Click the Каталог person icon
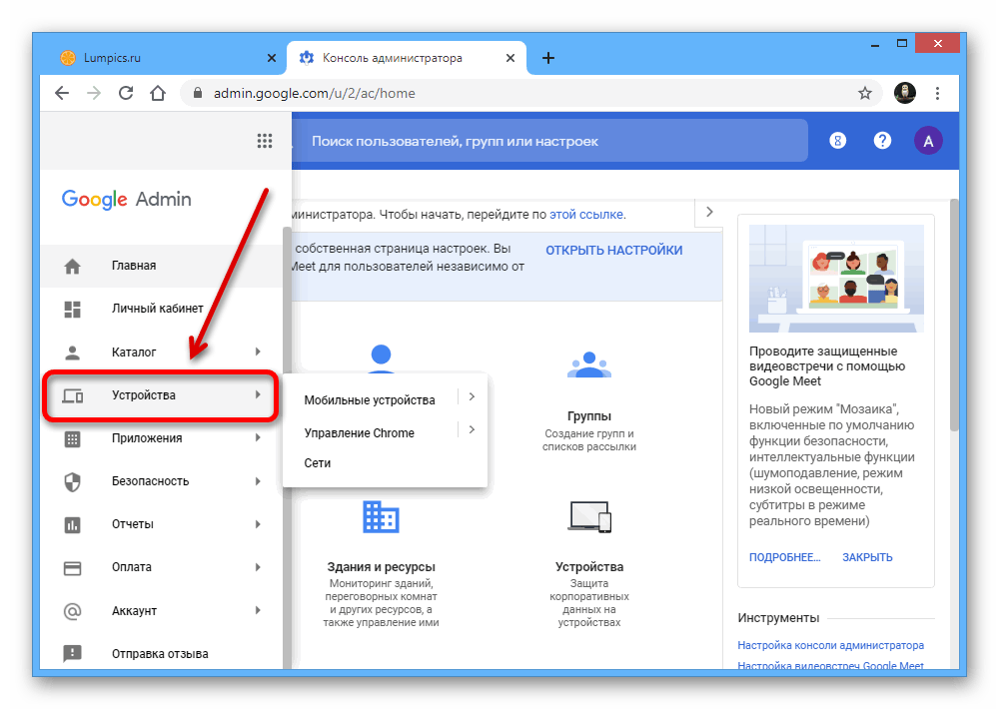This screenshot has width=999, height=709. pyautogui.click(x=73, y=352)
